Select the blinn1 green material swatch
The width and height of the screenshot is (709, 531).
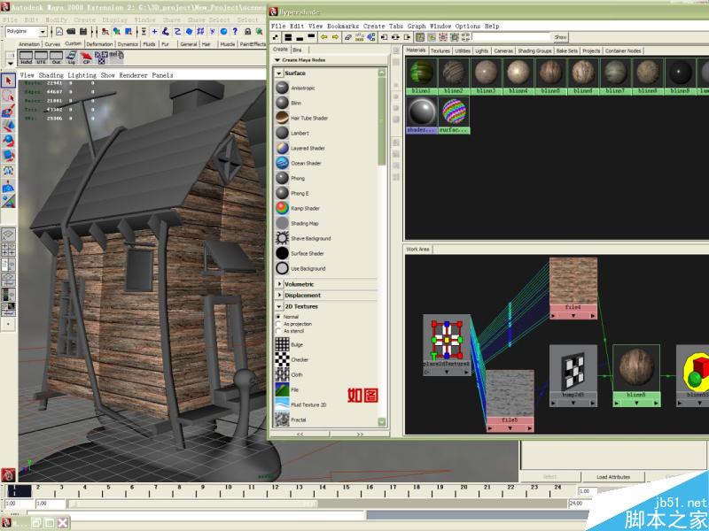coord(421,73)
